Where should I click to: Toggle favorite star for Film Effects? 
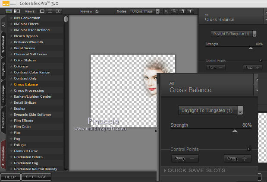(11, 121)
